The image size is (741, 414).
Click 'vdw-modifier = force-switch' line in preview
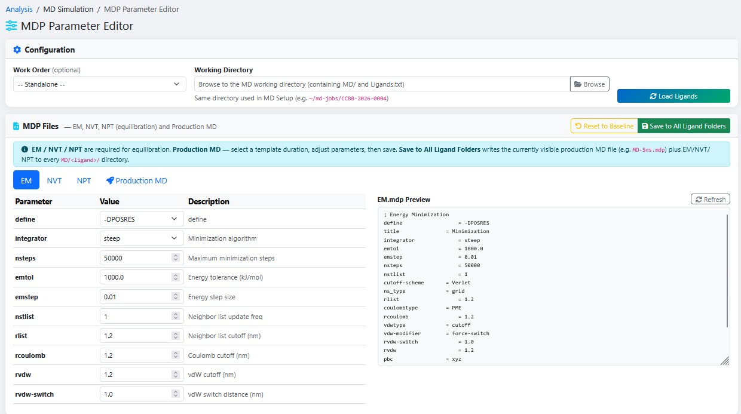437,333
